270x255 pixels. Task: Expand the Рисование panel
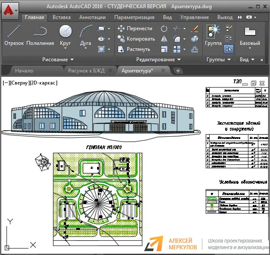click(x=58, y=60)
